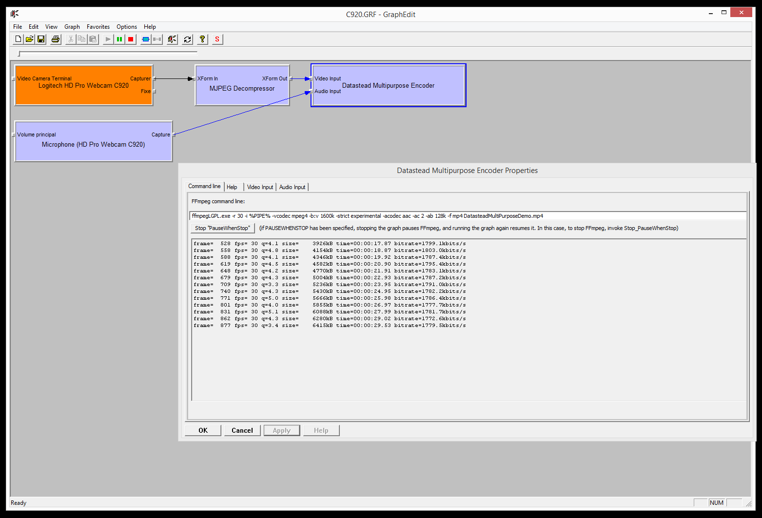Click the NUM indicator in status bar
The width and height of the screenshot is (762, 518).
pyautogui.click(x=717, y=503)
